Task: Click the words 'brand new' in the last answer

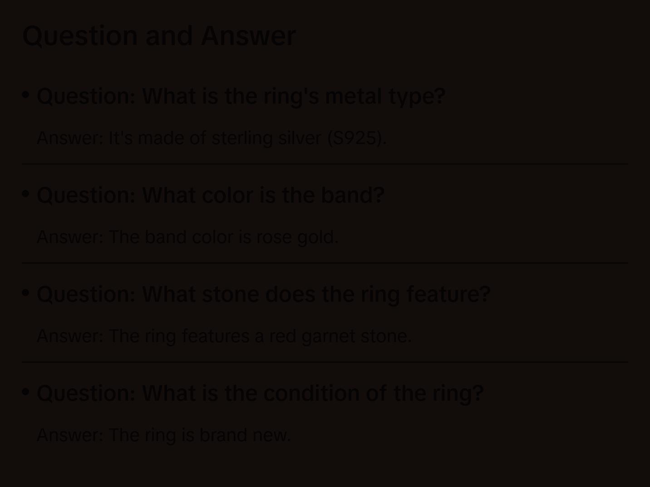Action: pyautogui.click(x=244, y=435)
